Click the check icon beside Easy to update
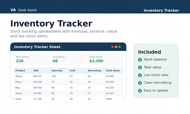190x114 pixels. point(140,91)
